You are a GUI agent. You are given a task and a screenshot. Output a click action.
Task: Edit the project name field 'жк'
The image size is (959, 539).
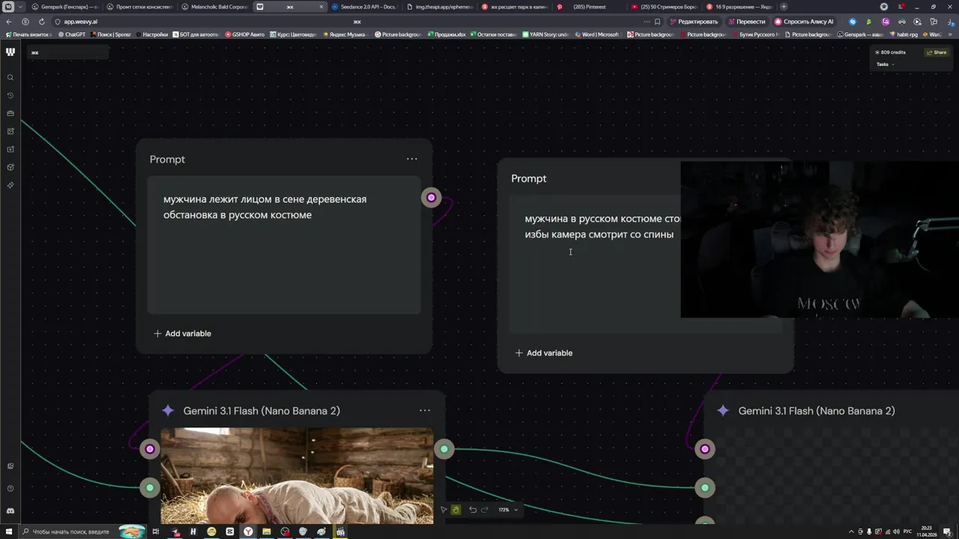click(x=67, y=52)
